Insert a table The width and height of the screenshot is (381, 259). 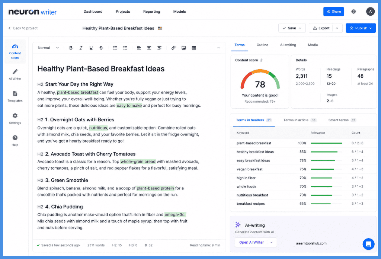click(x=193, y=48)
